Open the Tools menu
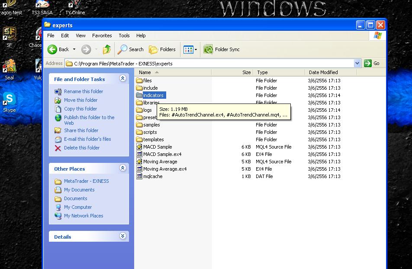412x269 pixels. coord(124,36)
